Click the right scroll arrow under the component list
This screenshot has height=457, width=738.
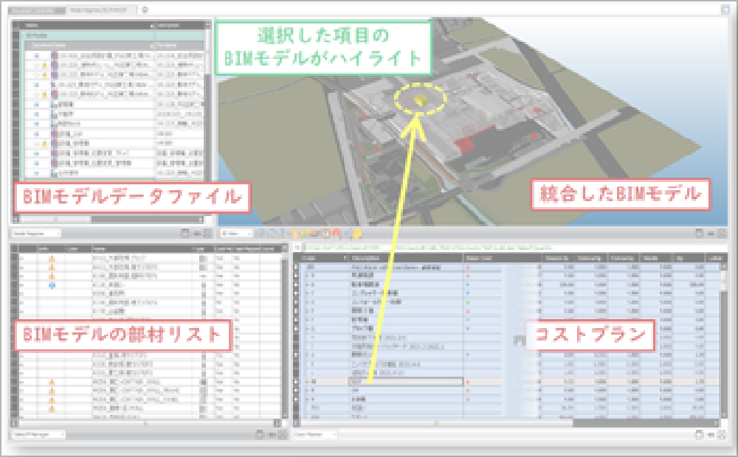[x=277, y=423]
